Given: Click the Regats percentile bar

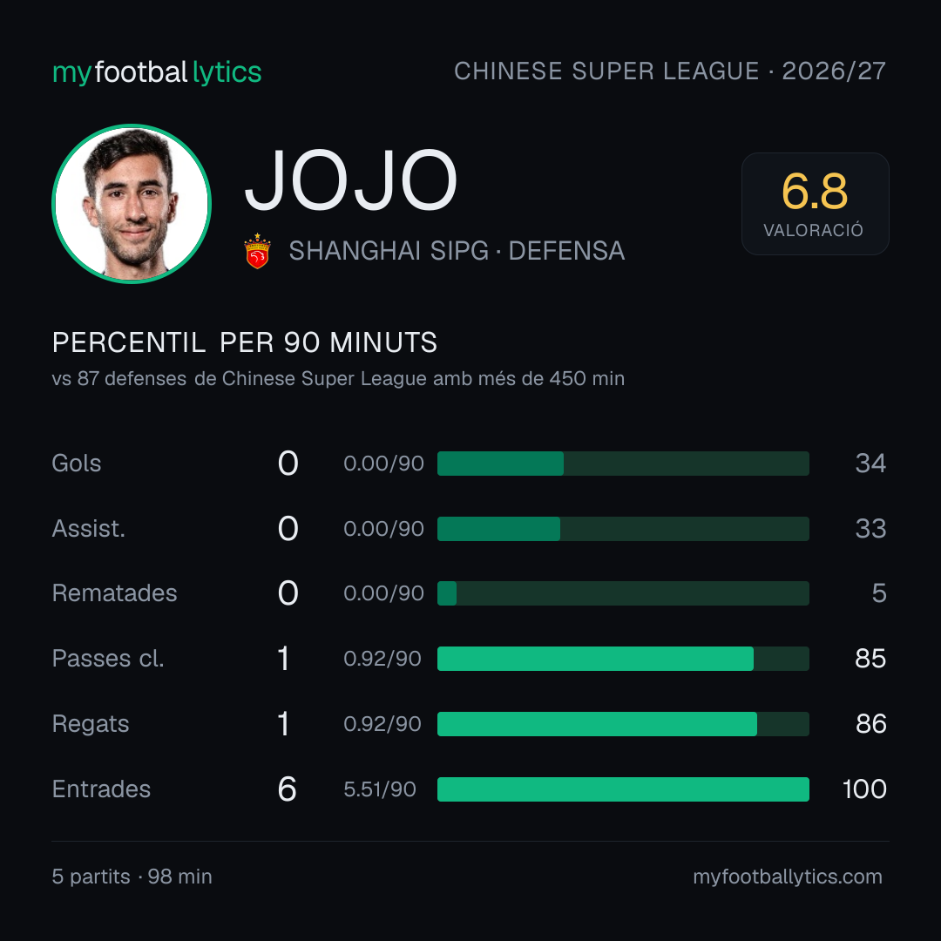Looking at the screenshot, I should [623, 724].
